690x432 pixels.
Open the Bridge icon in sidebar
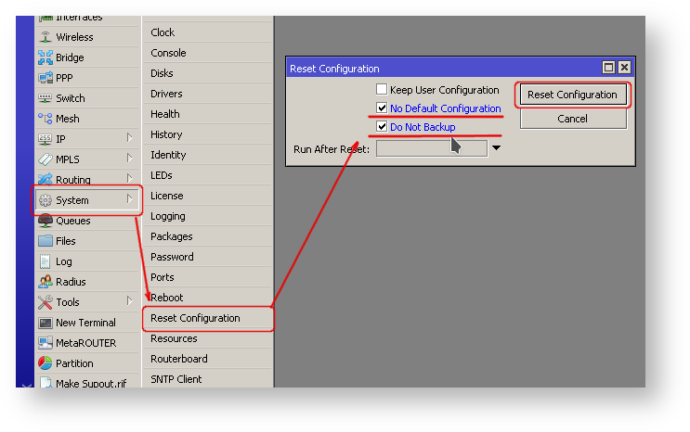click(x=46, y=57)
